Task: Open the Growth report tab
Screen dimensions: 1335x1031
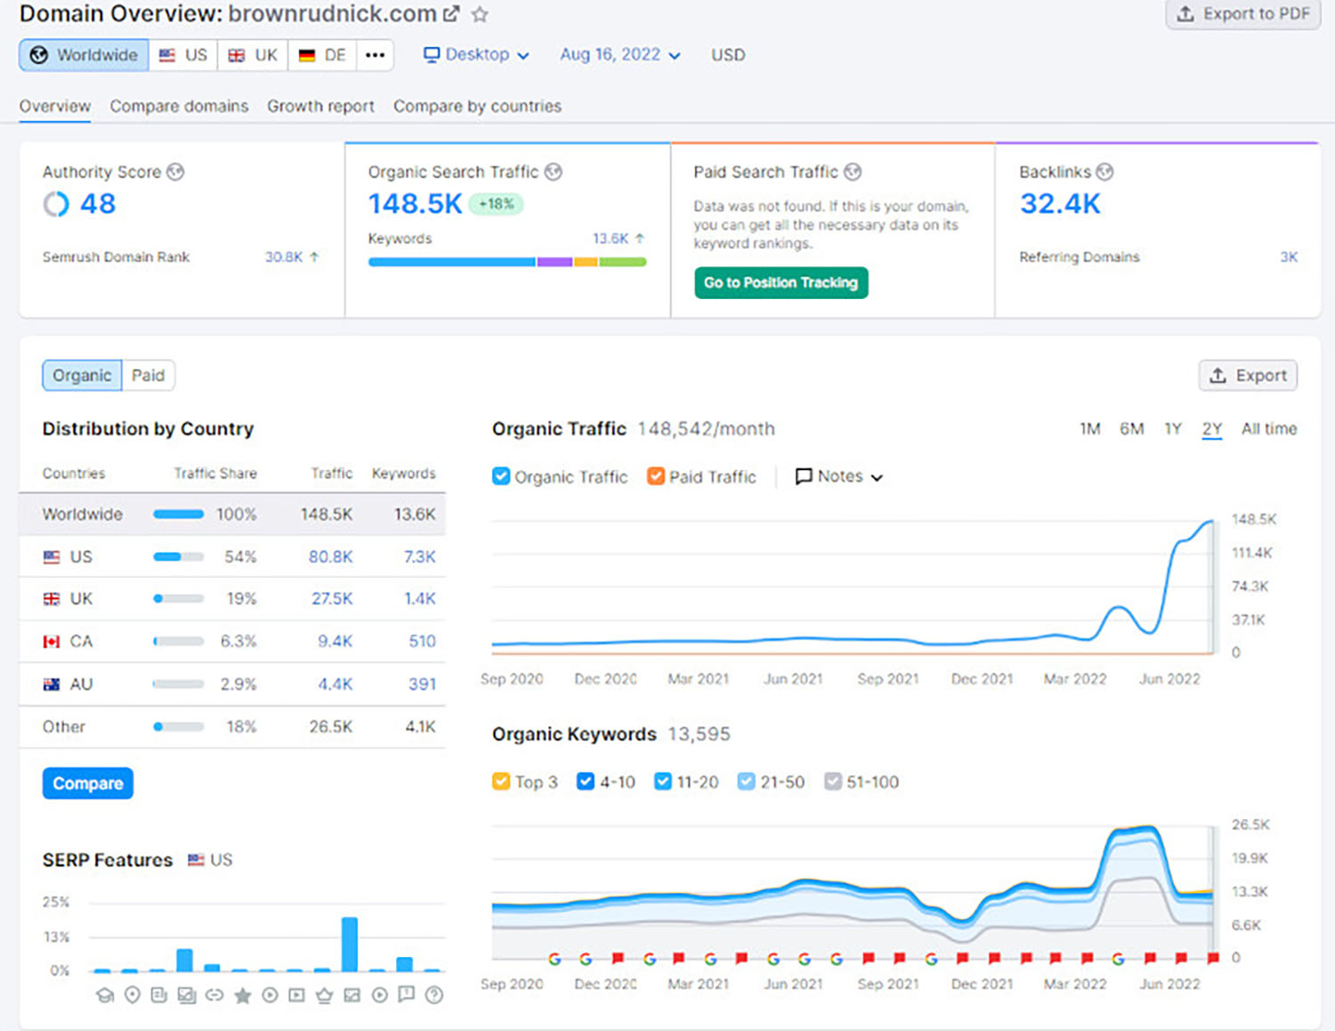Action: point(320,106)
